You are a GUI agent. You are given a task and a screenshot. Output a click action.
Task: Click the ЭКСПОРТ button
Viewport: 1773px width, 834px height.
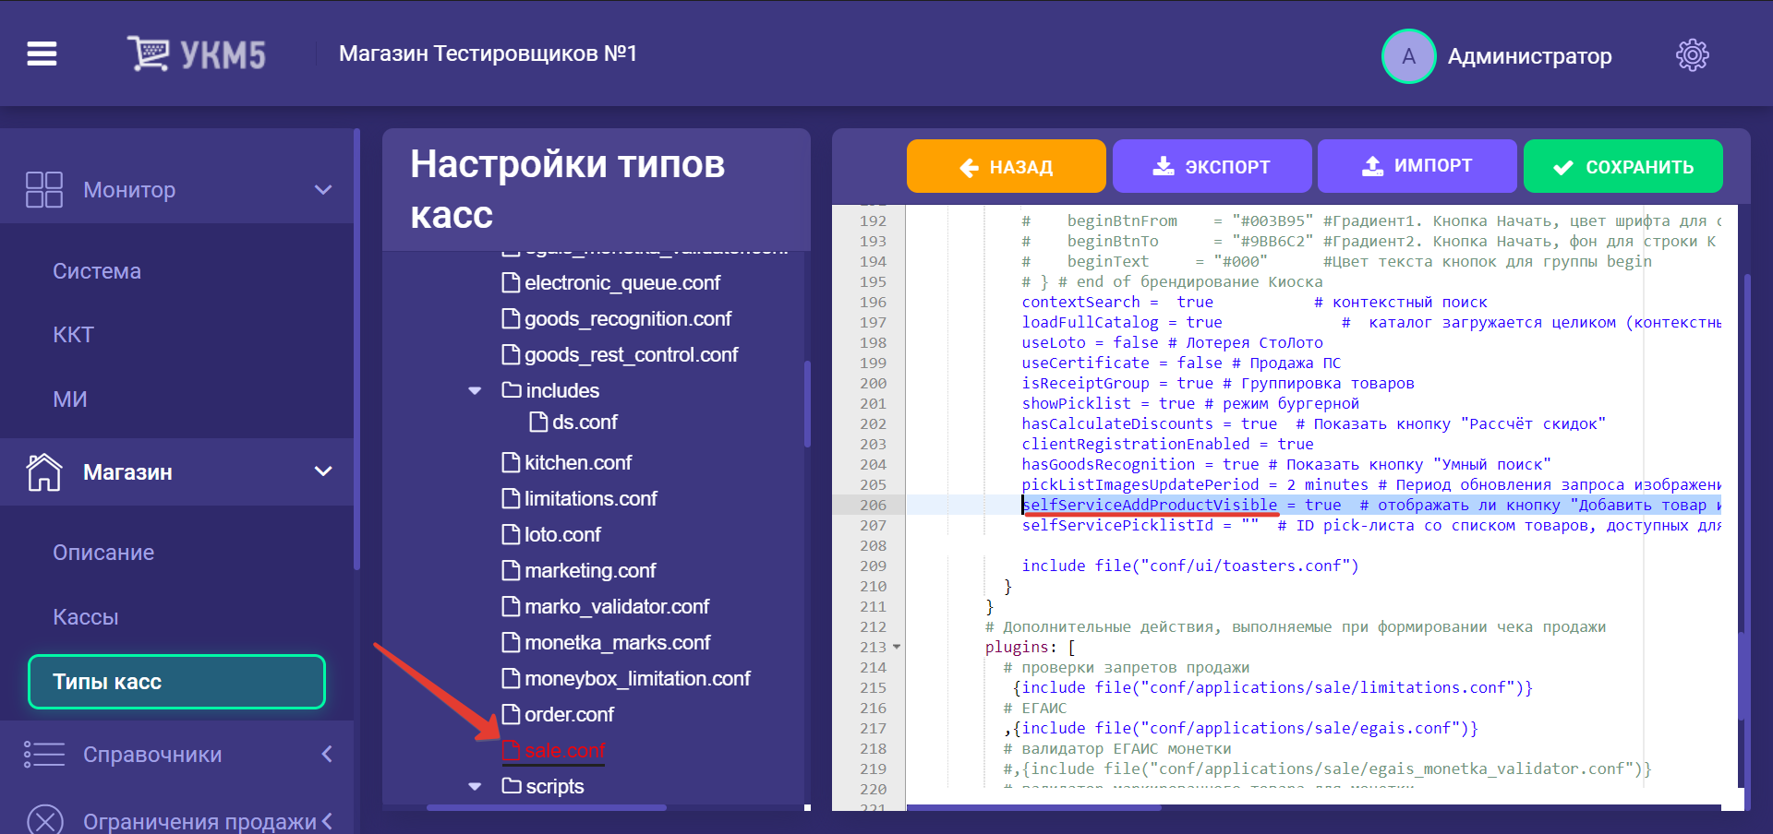(1212, 166)
